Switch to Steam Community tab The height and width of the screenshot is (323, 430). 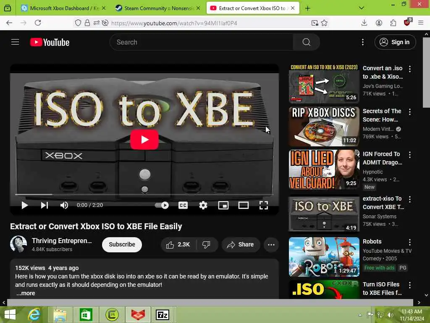pyautogui.click(x=157, y=8)
